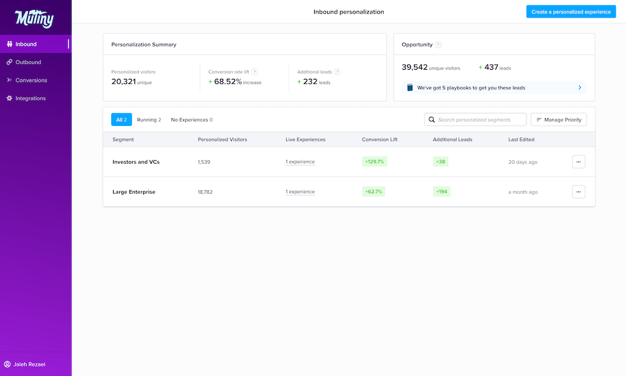
Task: Switch to the No Experiences tab
Action: point(191,120)
